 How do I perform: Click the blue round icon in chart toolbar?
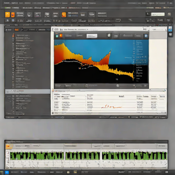coord(146,36)
